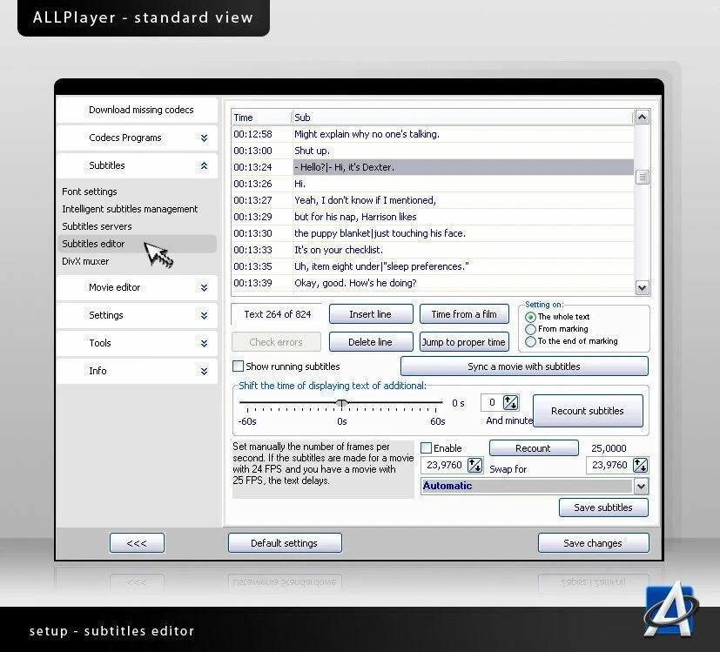Tick the Show running subtitles checkbox

[238, 366]
